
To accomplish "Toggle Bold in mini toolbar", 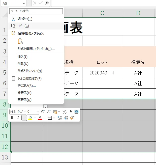I will click(12, 118).
